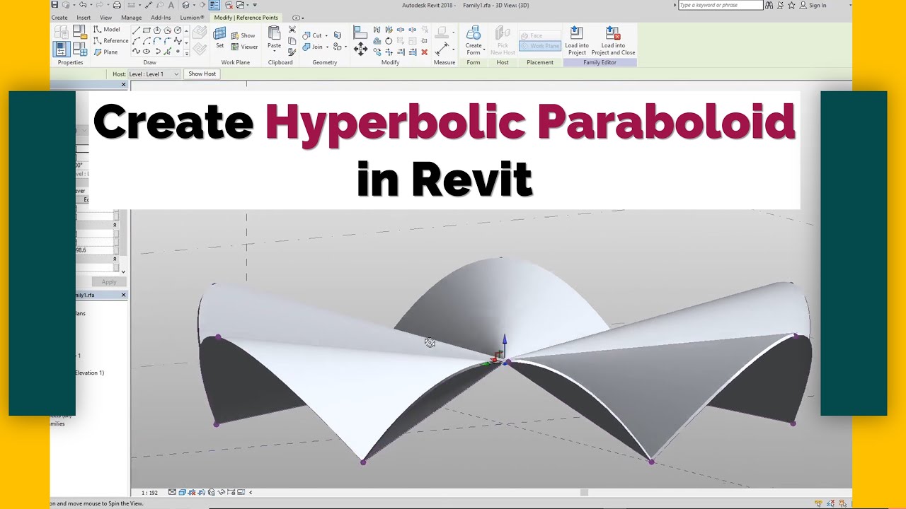Toggle the Properties palette button
Viewport: 906px width, 509px height.
coord(62,49)
